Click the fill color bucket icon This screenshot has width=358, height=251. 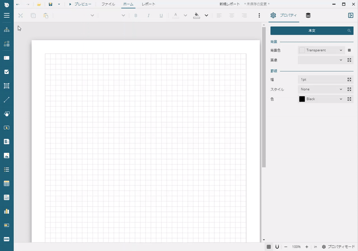tap(196, 16)
